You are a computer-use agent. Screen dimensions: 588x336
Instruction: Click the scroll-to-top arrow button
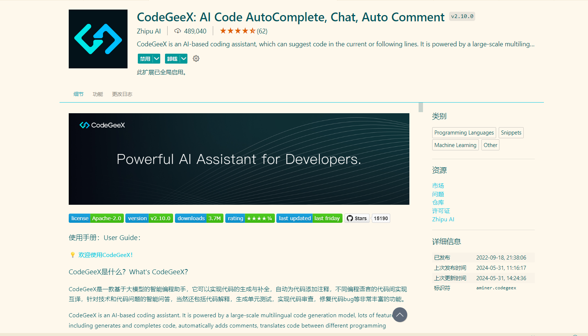[400, 315]
